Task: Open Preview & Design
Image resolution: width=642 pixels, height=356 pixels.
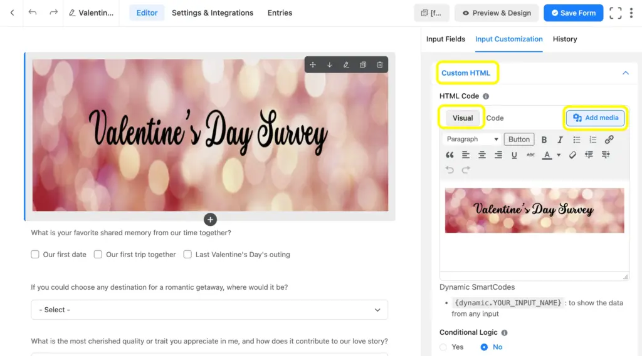Action: click(497, 13)
